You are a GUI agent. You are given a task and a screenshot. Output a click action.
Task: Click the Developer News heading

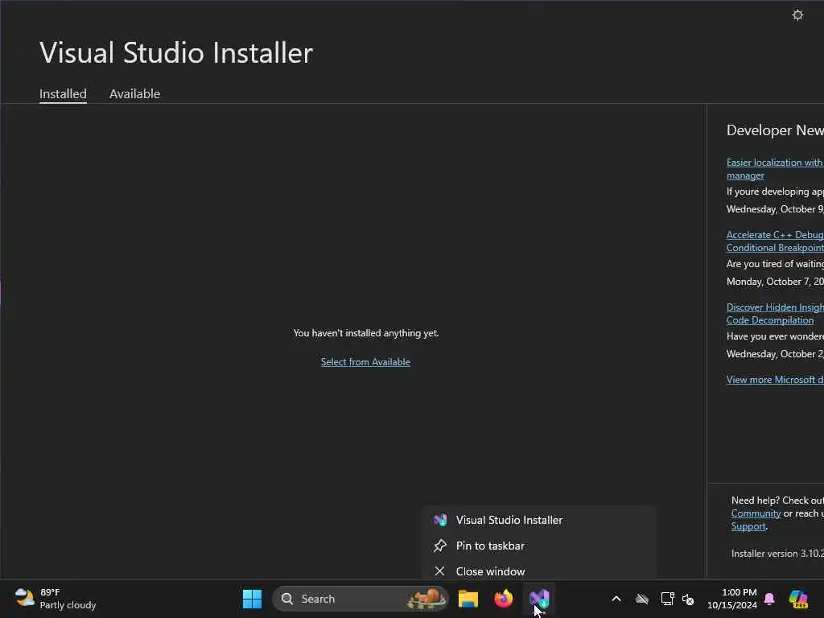tap(775, 130)
